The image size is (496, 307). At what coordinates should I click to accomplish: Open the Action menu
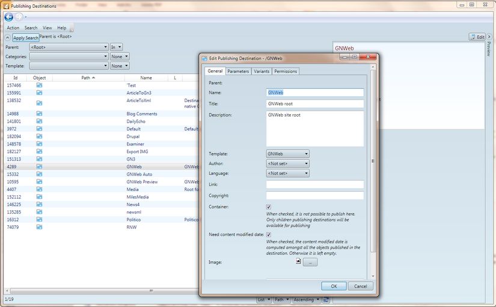click(13, 28)
